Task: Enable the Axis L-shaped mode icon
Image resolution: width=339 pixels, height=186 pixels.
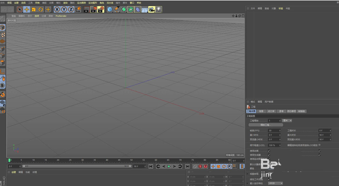Action: (x=3, y=71)
